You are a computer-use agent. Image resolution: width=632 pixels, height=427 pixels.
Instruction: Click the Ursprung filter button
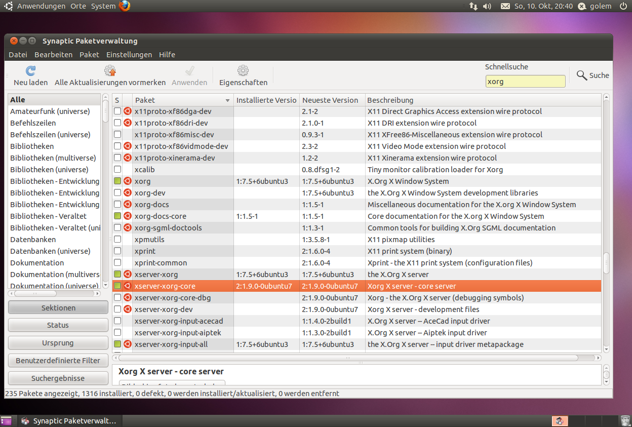[58, 343]
